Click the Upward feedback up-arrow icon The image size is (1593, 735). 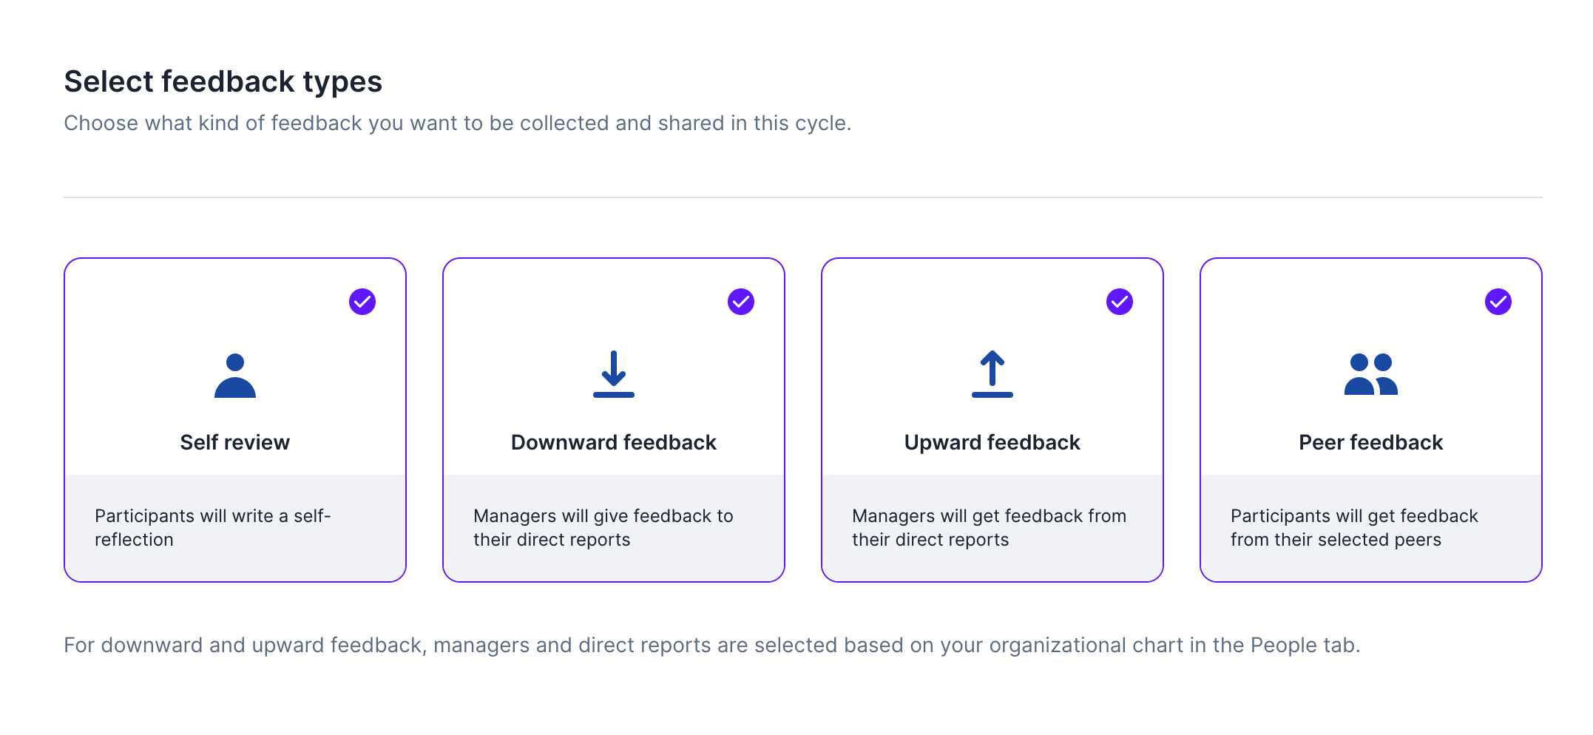(992, 374)
